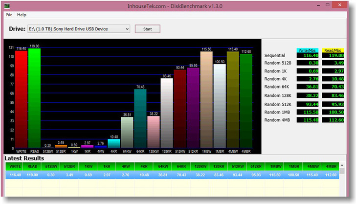Click the cyan Write/Mbs column header
This screenshot has height=204, width=356.
click(x=308, y=50)
